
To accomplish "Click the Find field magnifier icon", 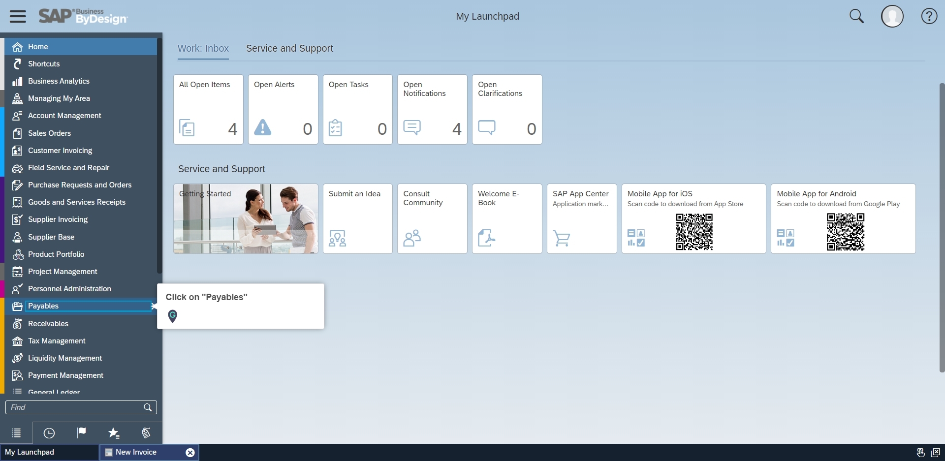I will point(148,407).
